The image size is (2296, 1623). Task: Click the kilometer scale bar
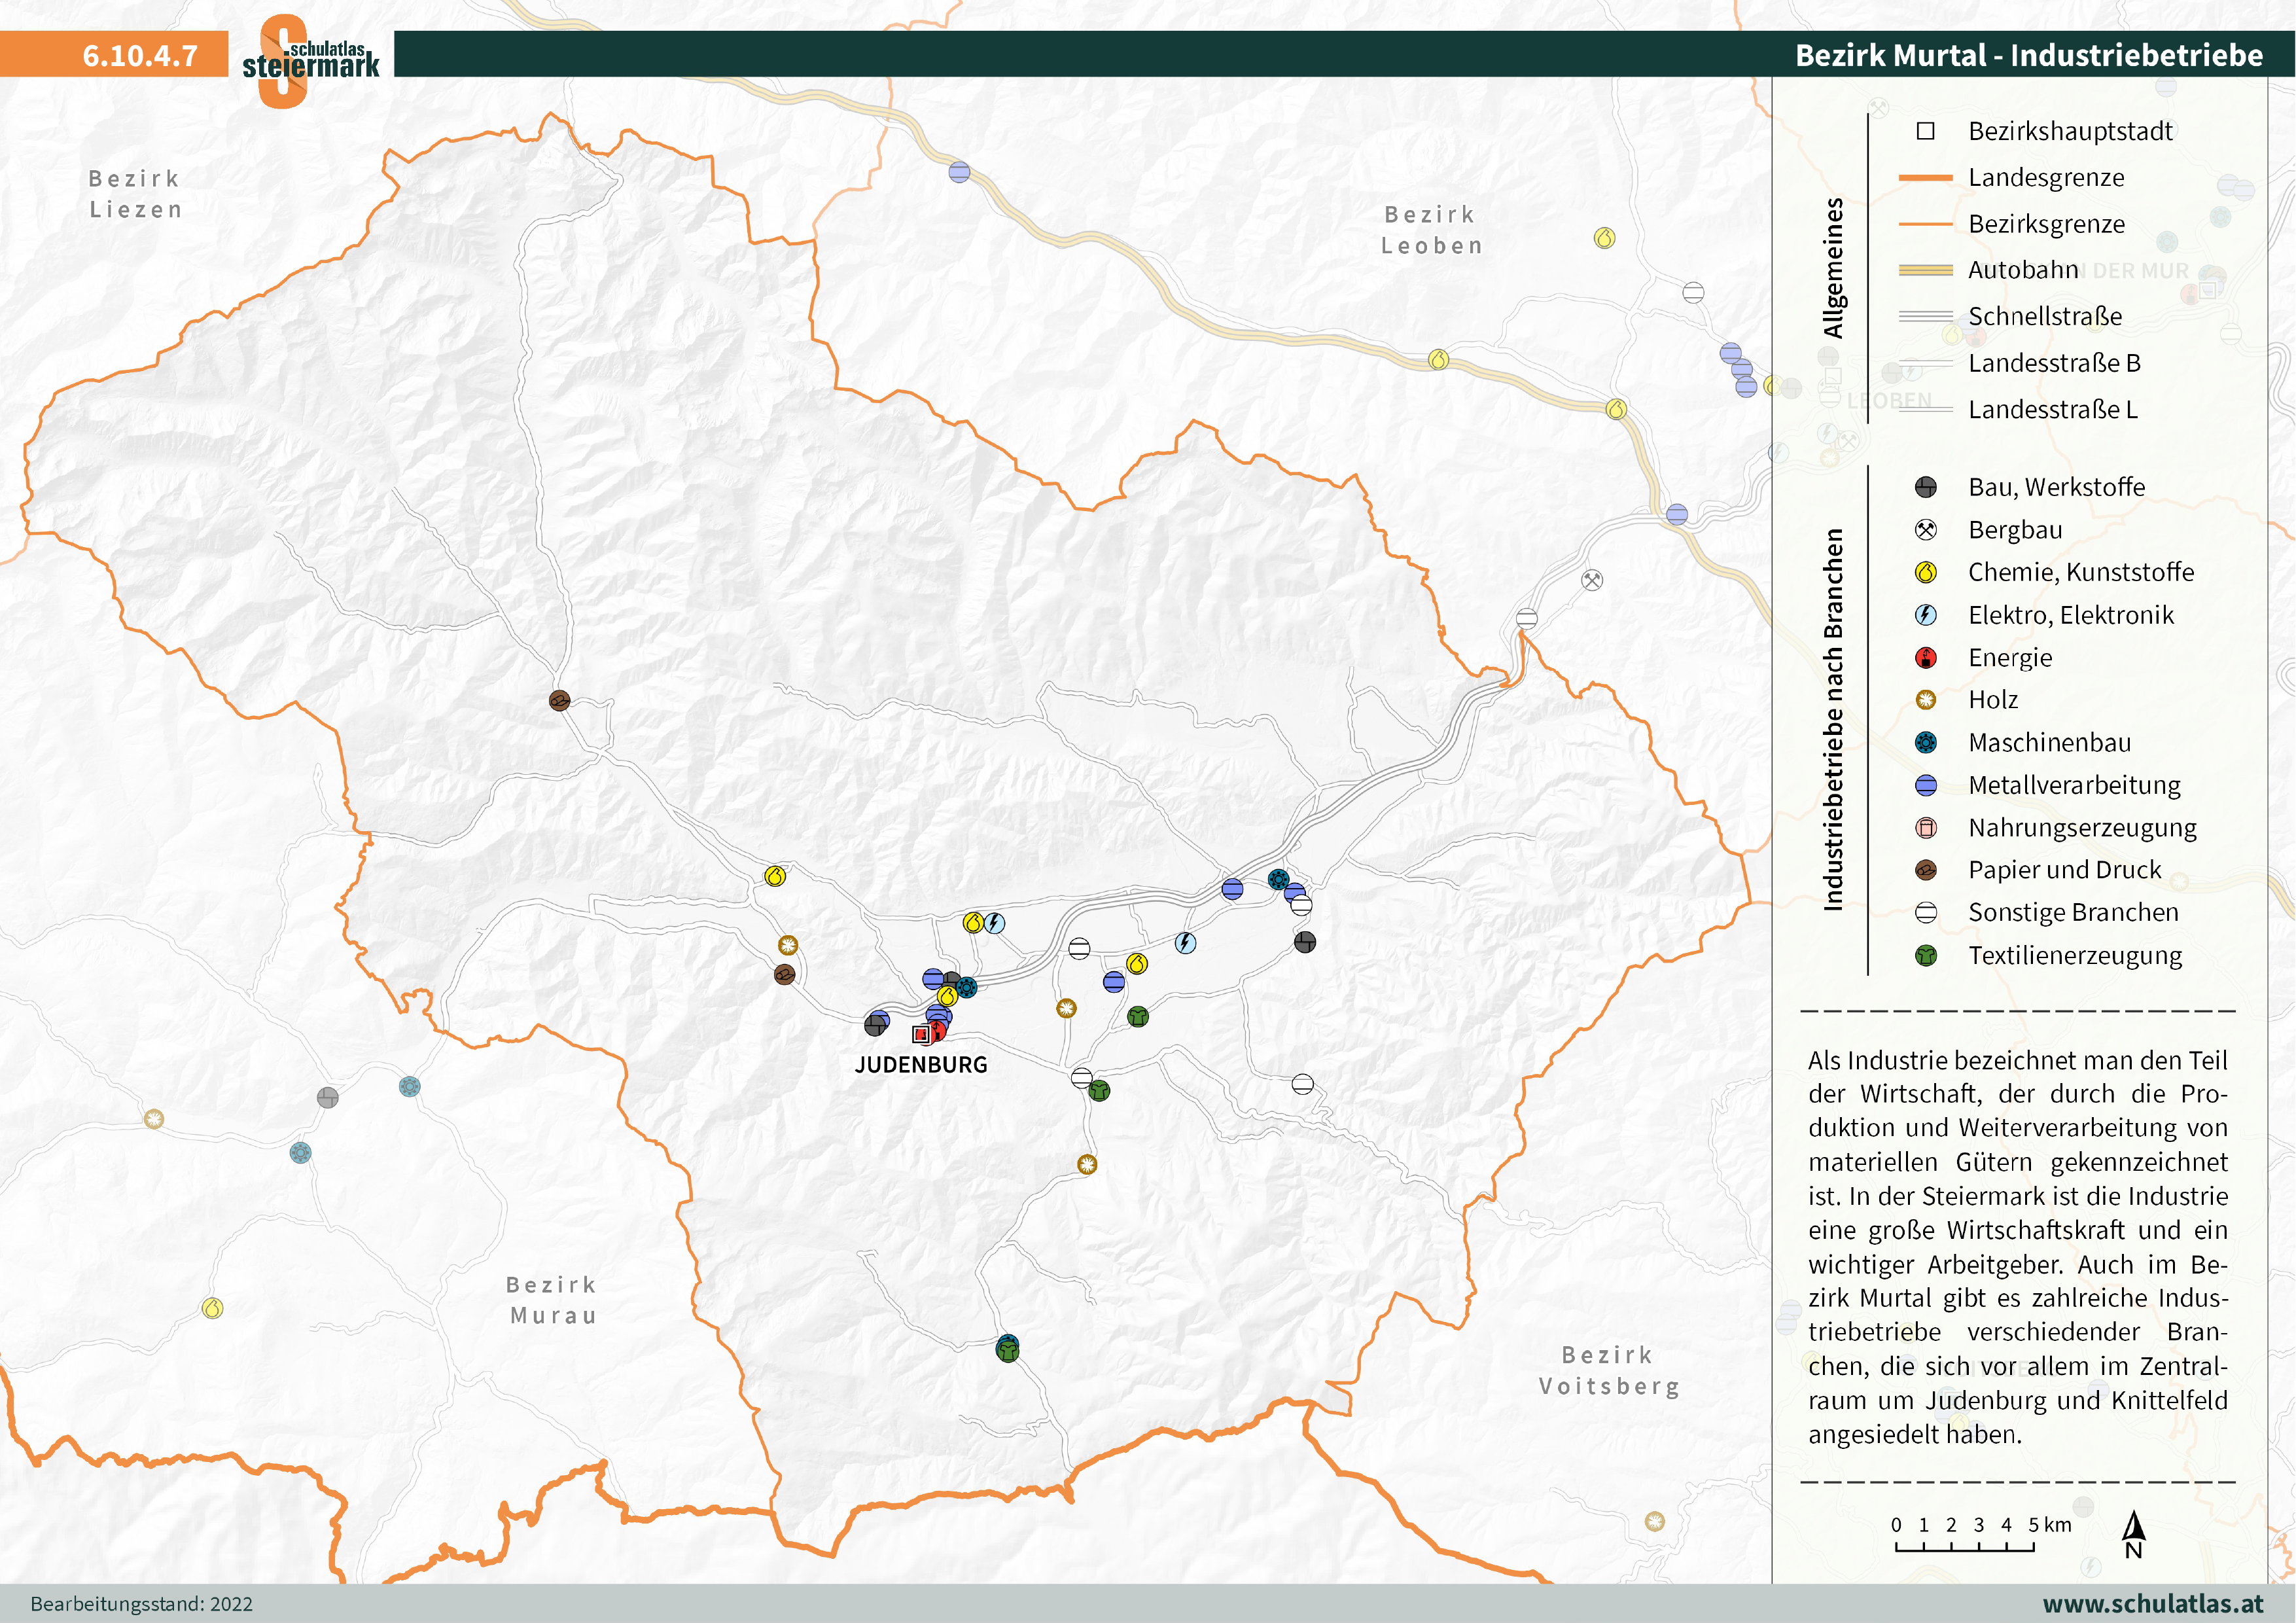(1964, 1547)
